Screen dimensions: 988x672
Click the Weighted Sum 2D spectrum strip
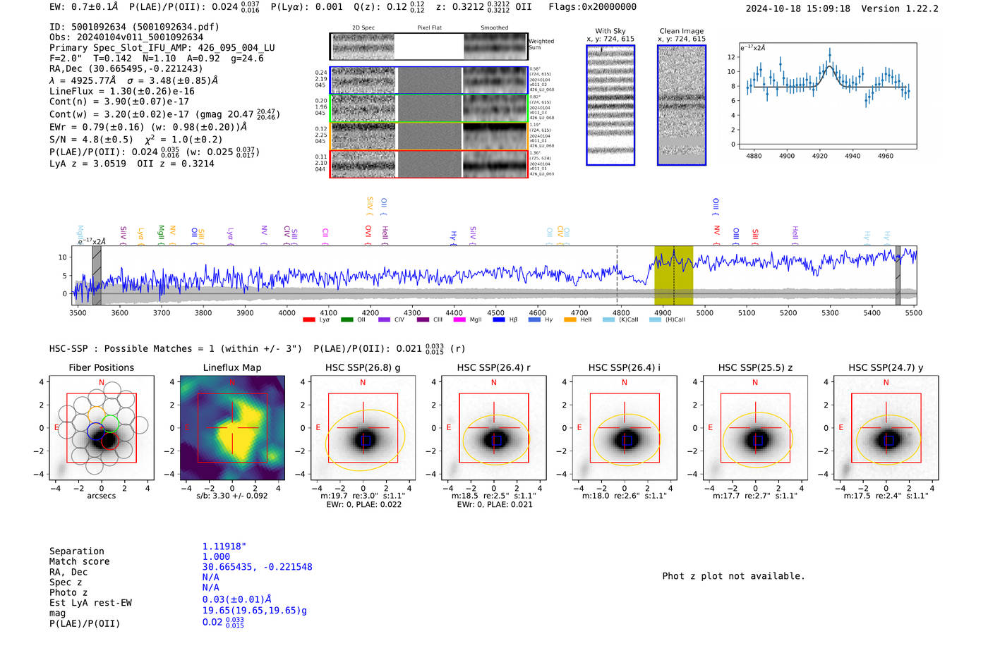[429, 47]
